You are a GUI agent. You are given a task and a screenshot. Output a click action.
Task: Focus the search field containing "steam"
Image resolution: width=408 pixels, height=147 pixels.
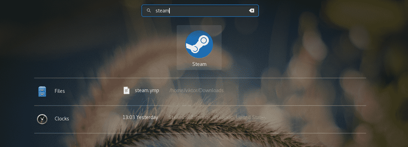200,11
